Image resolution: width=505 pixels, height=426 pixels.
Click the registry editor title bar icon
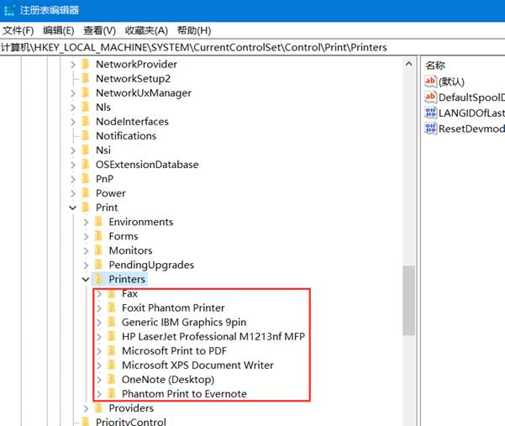coord(9,10)
